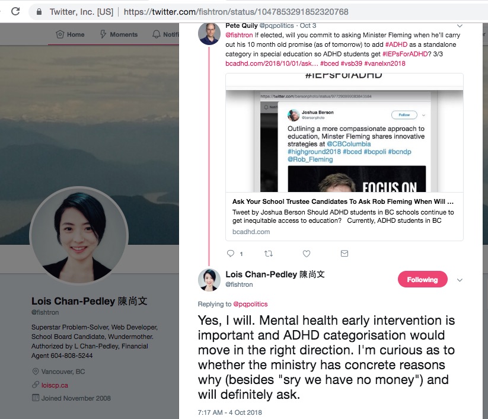The image size is (488, 419).
Task: Expand the chevron menu on Pete Quily's tweet
Action: pyautogui.click(x=460, y=25)
